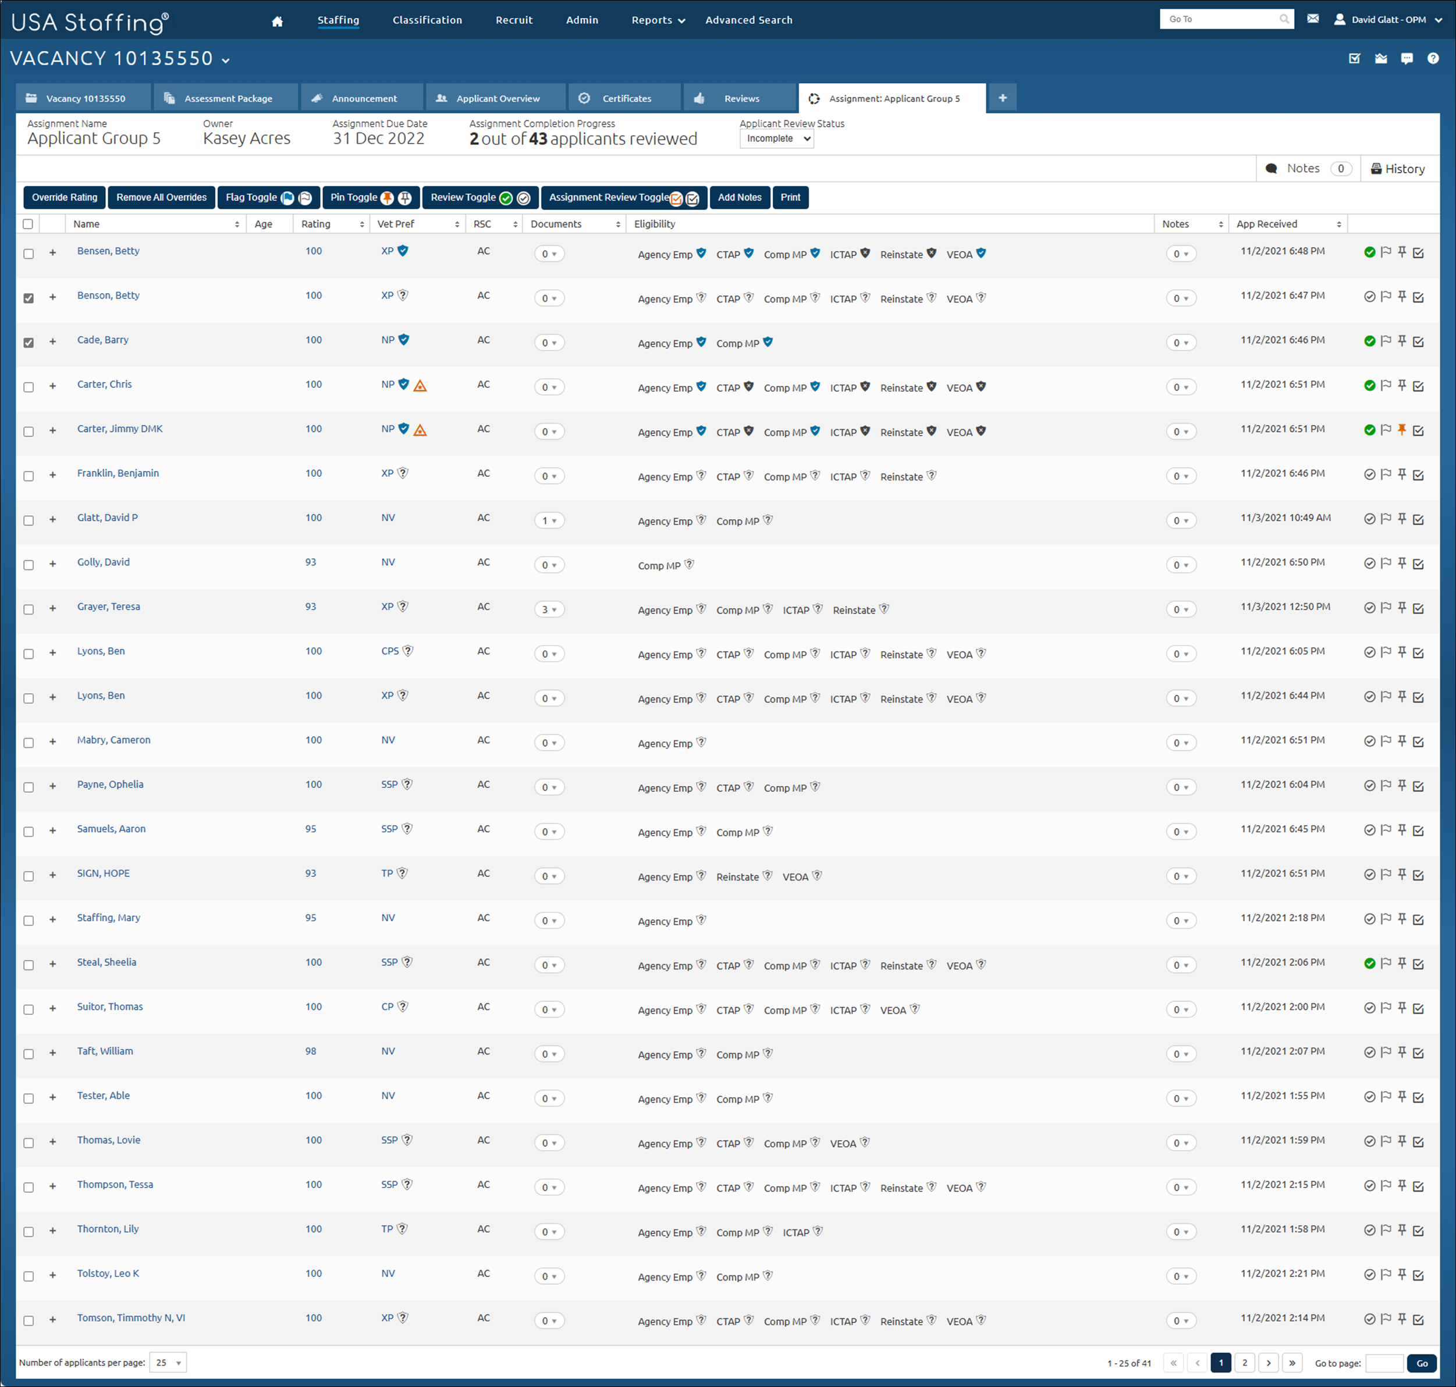The image size is (1456, 1387).
Task: Unpin the orange pin for Carter, Jimmy DMK
Action: [1402, 430]
